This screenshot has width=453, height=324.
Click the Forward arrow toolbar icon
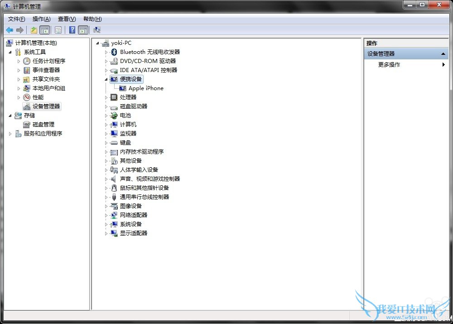click(x=20, y=30)
